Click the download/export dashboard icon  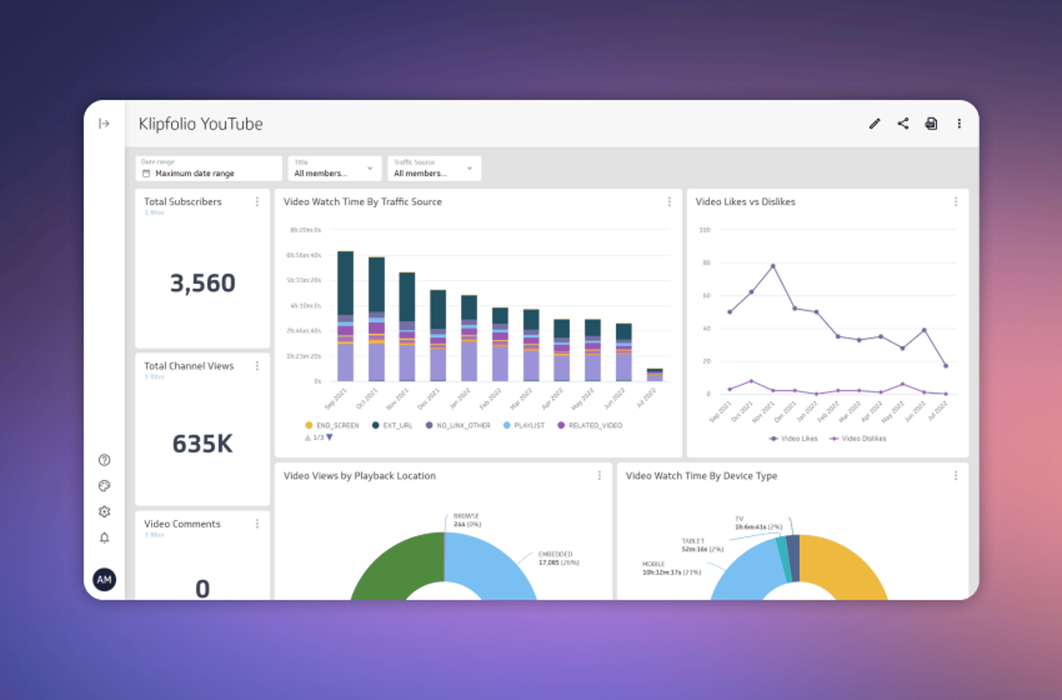[x=931, y=124]
